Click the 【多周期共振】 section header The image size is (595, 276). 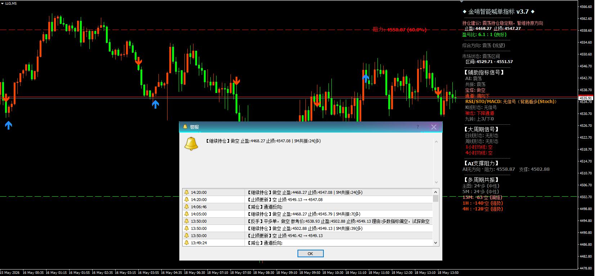tap(481, 179)
